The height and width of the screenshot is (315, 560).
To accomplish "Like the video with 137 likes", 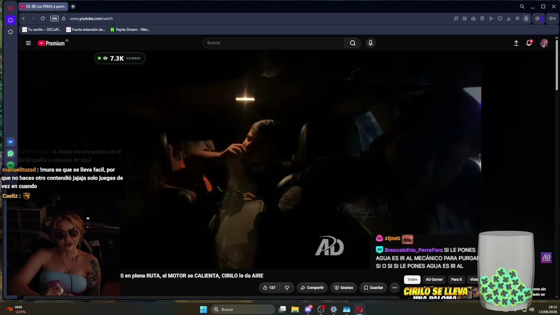I will (269, 287).
